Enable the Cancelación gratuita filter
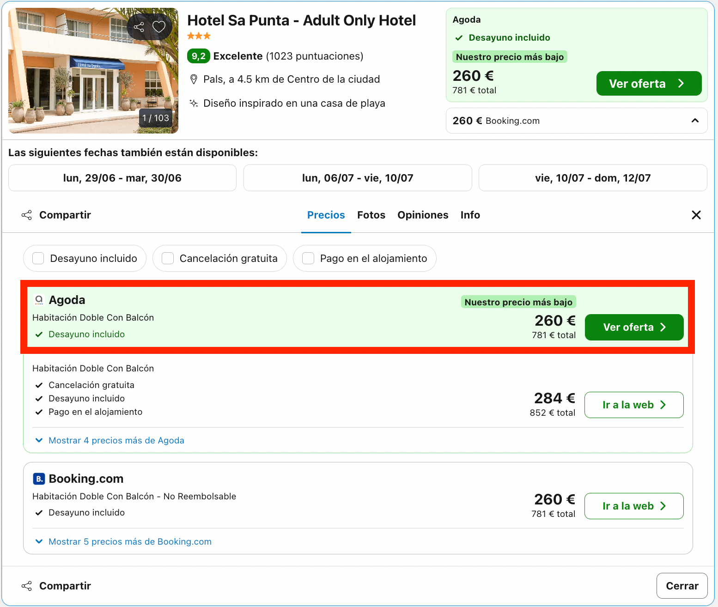 click(168, 258)
